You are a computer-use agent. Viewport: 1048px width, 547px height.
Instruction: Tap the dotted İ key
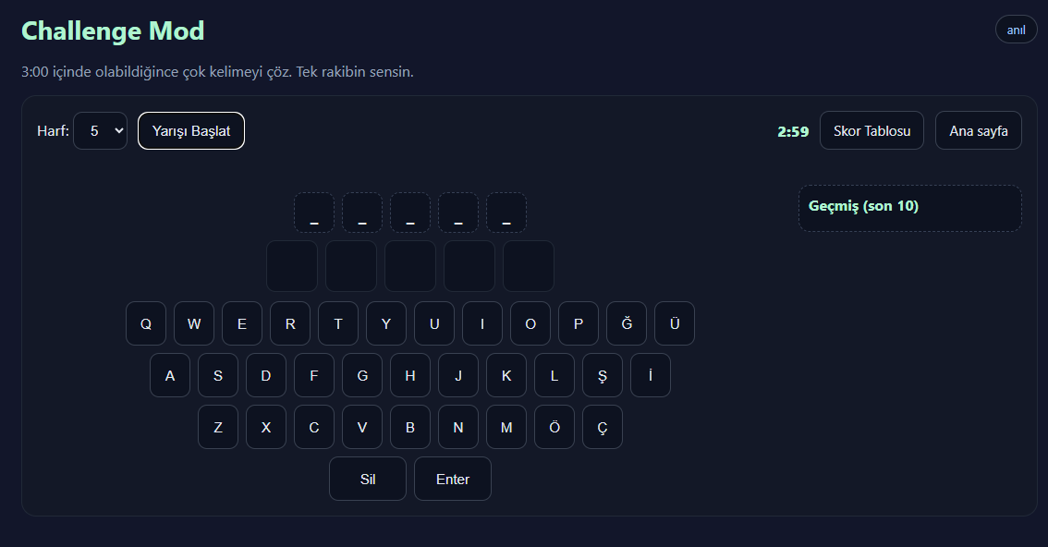pos(651,375)
